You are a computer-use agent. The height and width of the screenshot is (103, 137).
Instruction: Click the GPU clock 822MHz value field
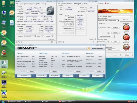click(x=115, y=27)
